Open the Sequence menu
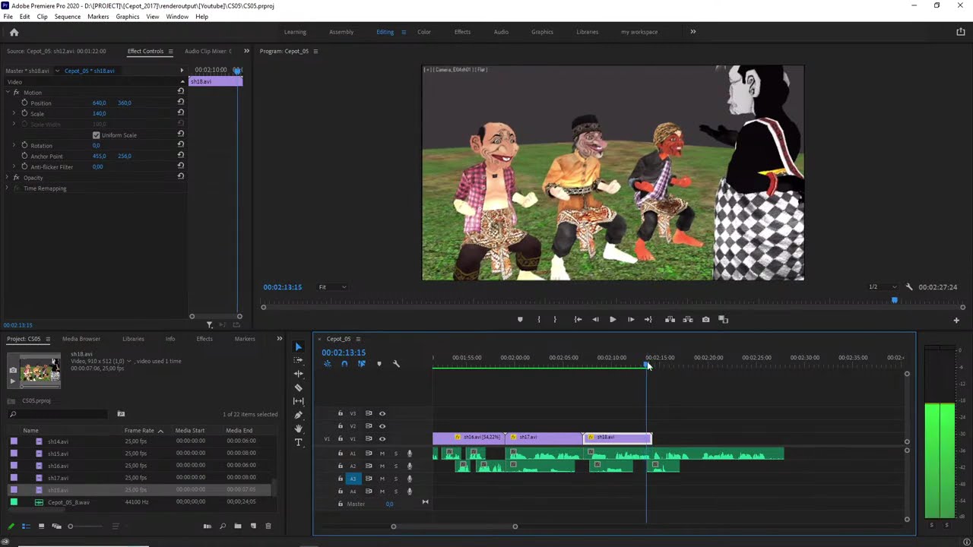973x547 pixels. pos(67,17)
